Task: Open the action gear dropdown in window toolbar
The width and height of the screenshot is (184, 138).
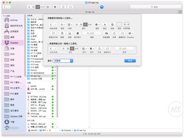Action: point(56,7)
